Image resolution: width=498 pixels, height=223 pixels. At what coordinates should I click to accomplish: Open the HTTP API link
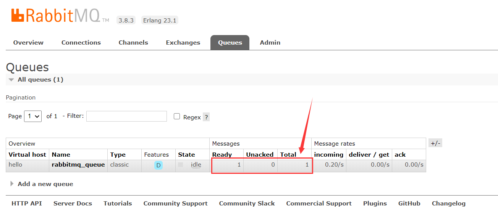tap(27, 204)
